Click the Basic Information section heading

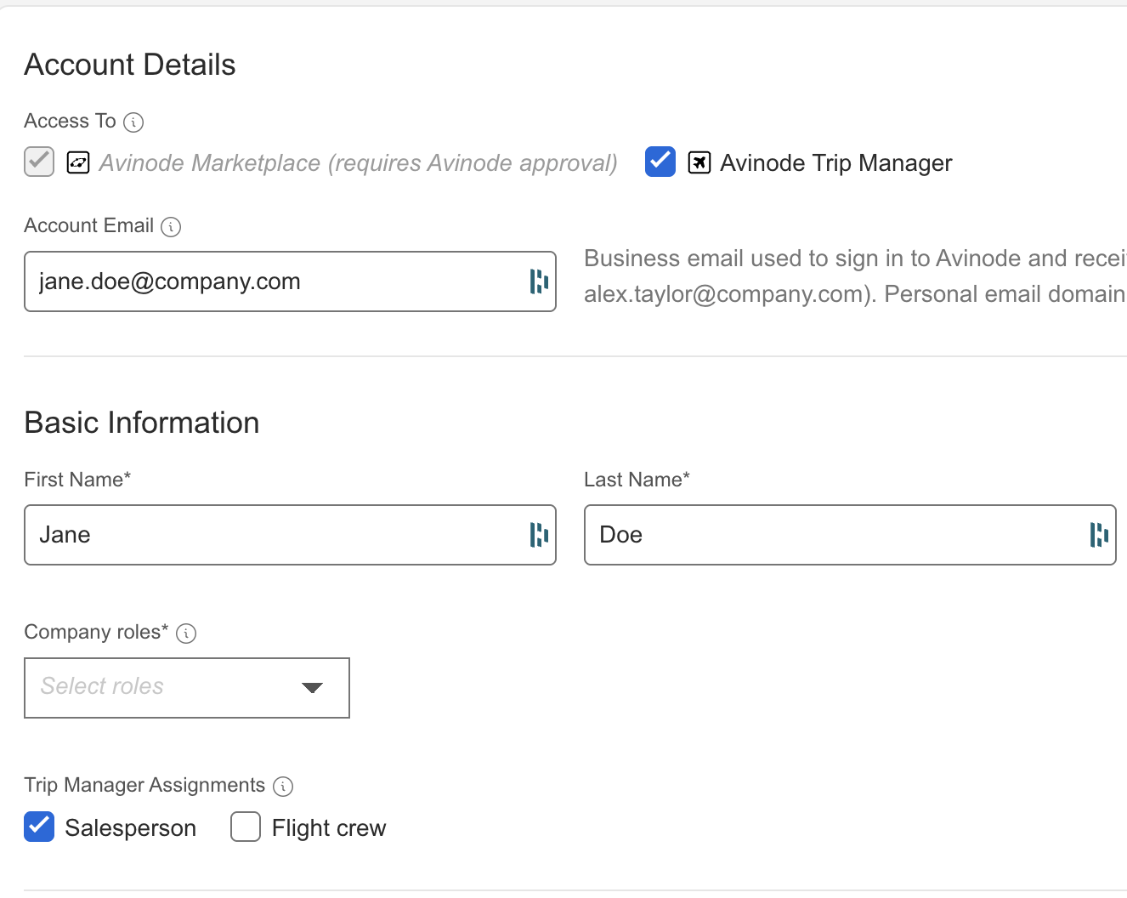(x=142, y=423)
